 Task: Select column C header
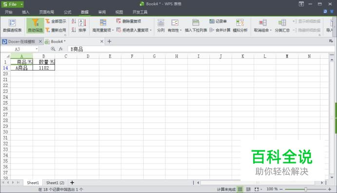coord(66,56)
